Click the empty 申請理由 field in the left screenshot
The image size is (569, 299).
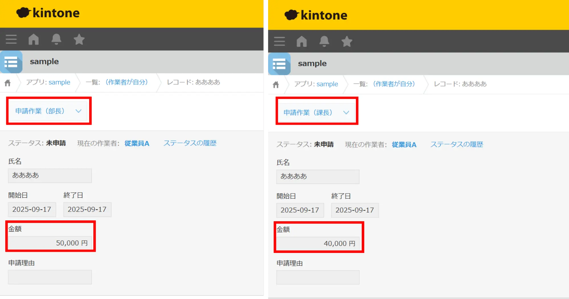50,277
